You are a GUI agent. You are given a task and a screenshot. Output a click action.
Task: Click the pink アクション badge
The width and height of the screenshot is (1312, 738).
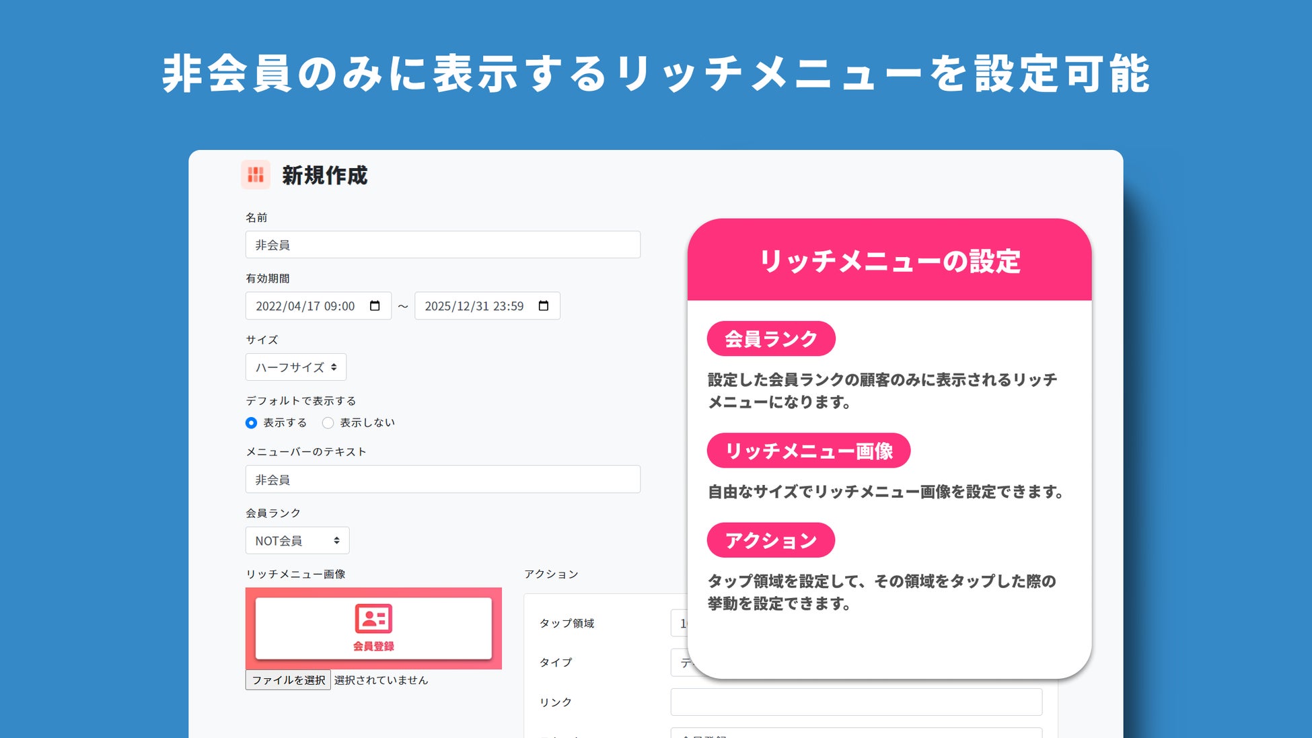coord(770,540)
